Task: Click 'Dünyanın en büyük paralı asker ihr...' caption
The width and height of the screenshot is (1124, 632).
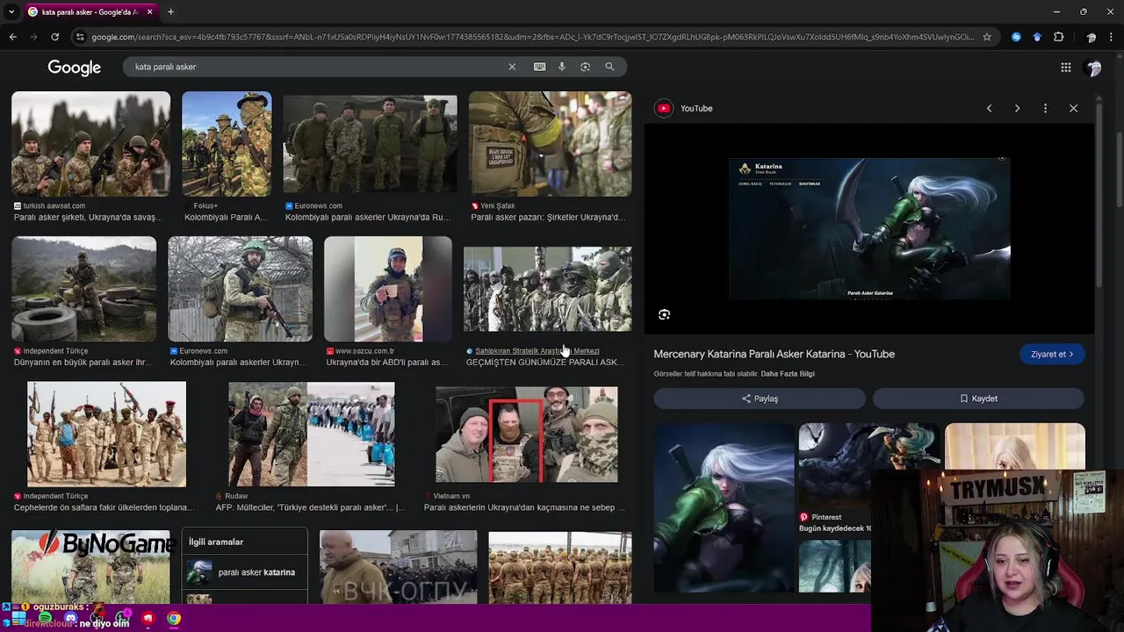Action: click(83, 363)
